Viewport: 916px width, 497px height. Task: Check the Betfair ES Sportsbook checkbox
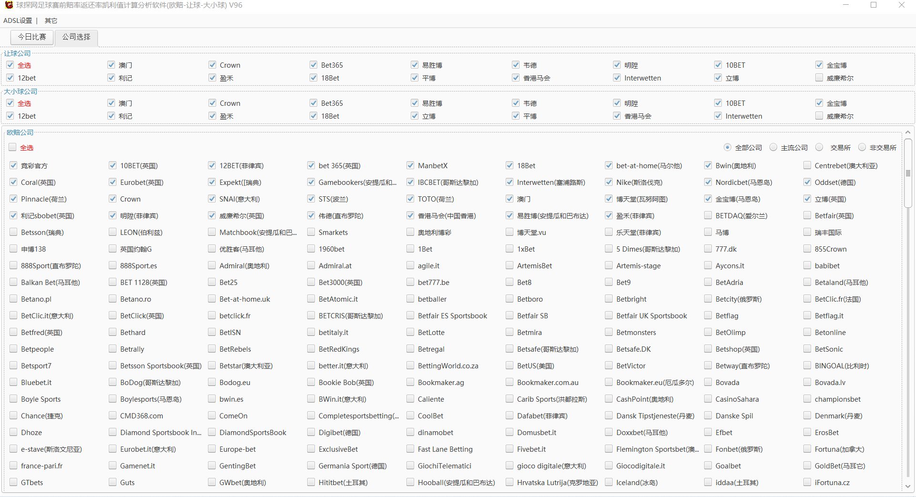(x=410, y=315)
